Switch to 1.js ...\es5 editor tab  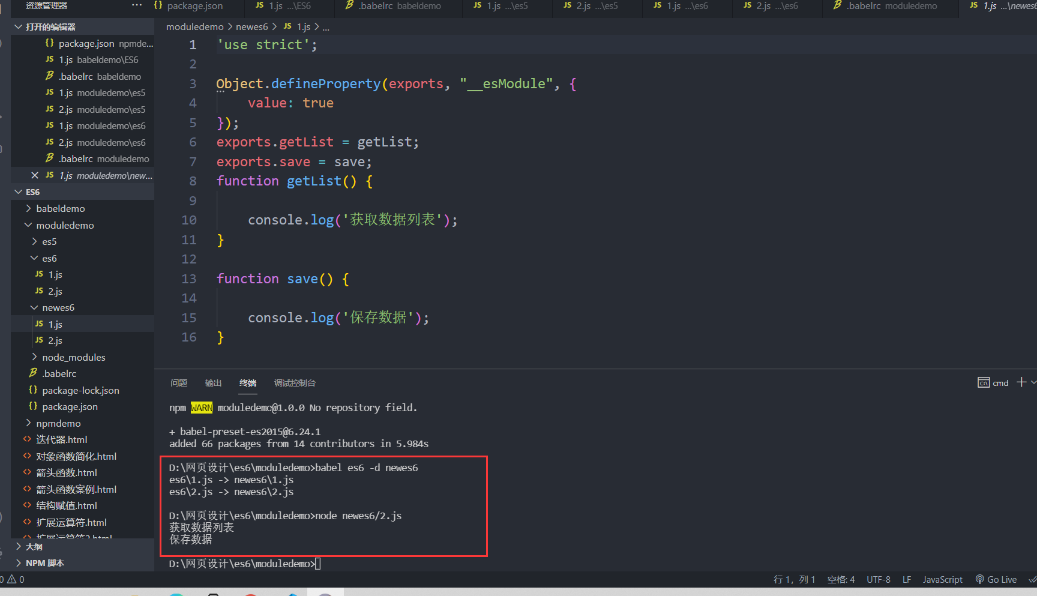click(507, 6)
